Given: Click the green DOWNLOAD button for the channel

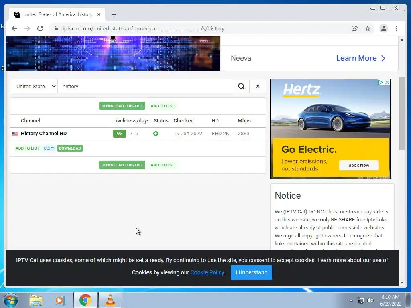Looking at the screenshot, I should [x=70, y=148].
